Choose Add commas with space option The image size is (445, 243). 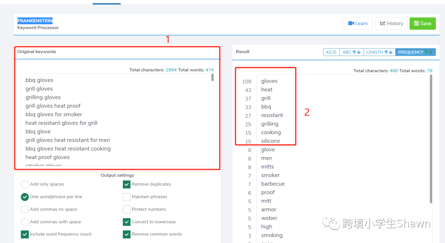(25, 222)
